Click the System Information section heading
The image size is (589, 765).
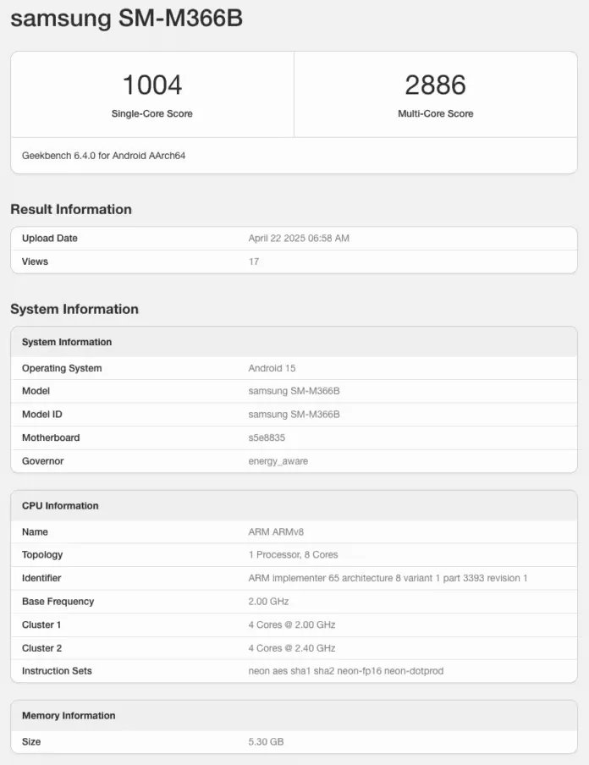pyautogui.click(x=74, y=309)
